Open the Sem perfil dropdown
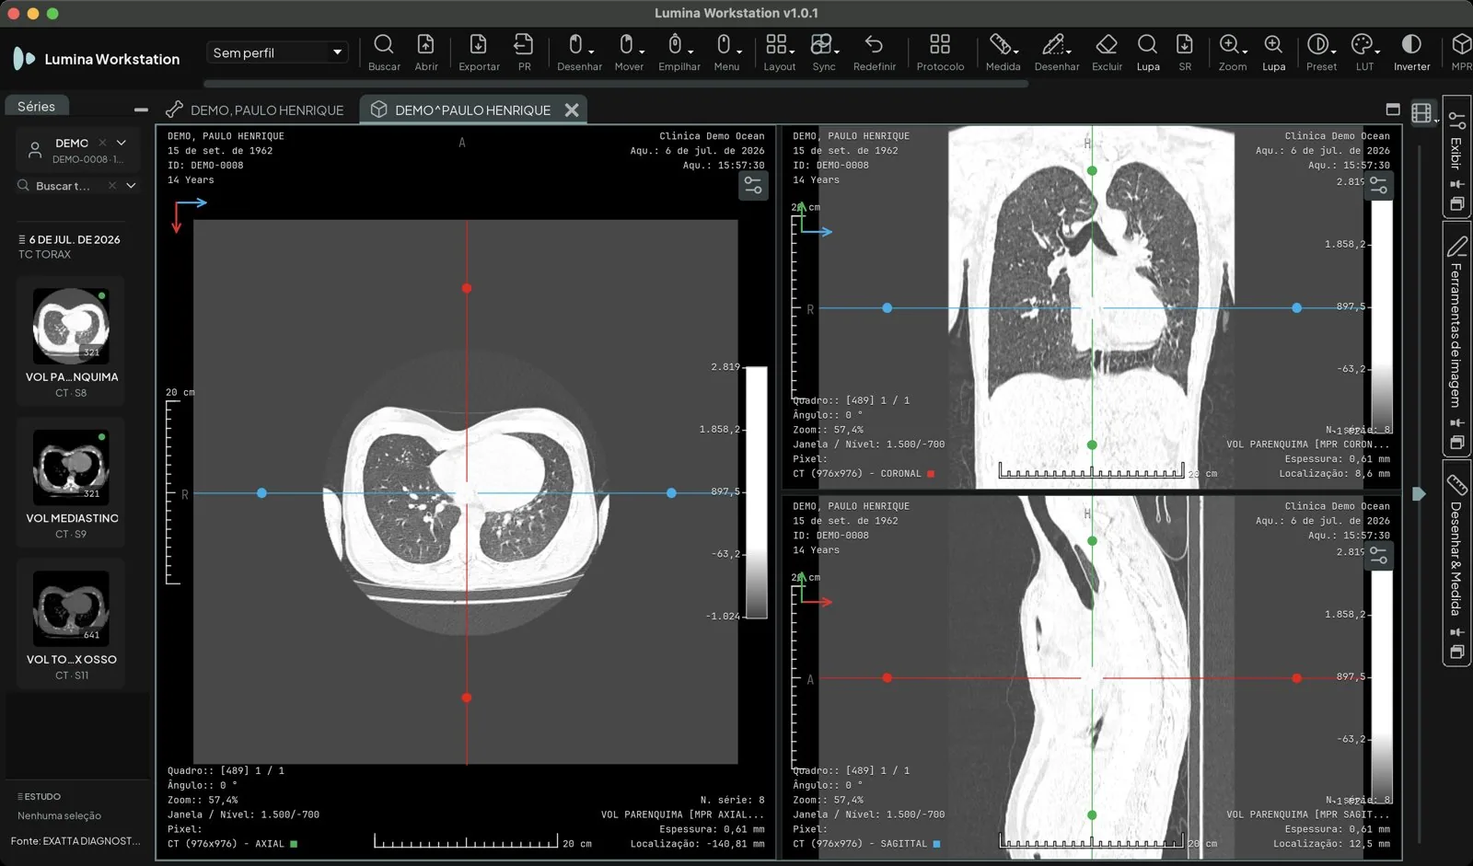The width and height of the screenshot is (1473, 866). pyautogui.click(x=277, y=52)
